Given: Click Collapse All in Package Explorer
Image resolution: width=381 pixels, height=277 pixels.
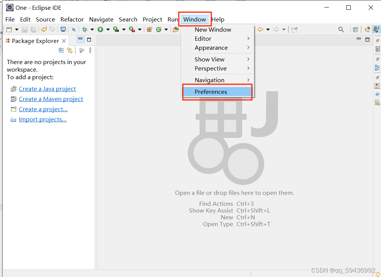Looking at the screenshot, I should click(x=61, y=50).
